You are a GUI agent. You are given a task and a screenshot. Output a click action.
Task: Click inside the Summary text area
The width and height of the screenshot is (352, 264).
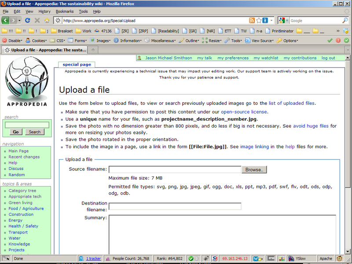click(x=222, y=235)
